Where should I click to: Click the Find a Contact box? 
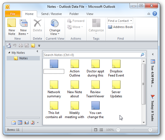pos(120,21)
